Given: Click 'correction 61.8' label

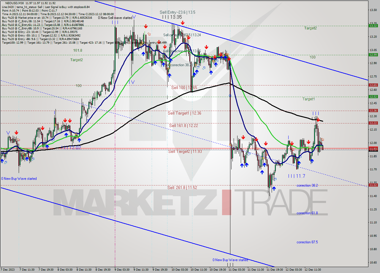Looking at the screenshot, I should point(307,213).
